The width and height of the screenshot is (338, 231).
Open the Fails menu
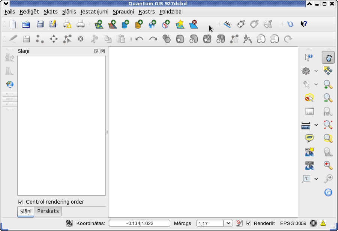coord(10,12)
